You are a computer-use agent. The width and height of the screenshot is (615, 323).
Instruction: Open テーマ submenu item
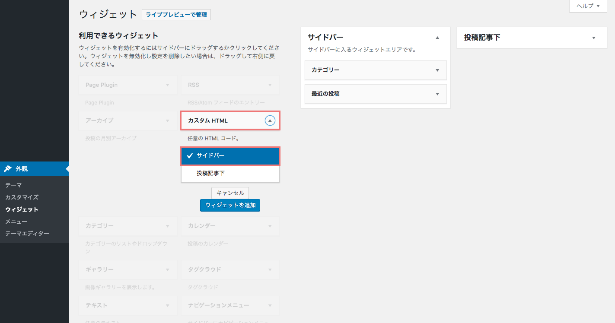[x=13, y=185]
